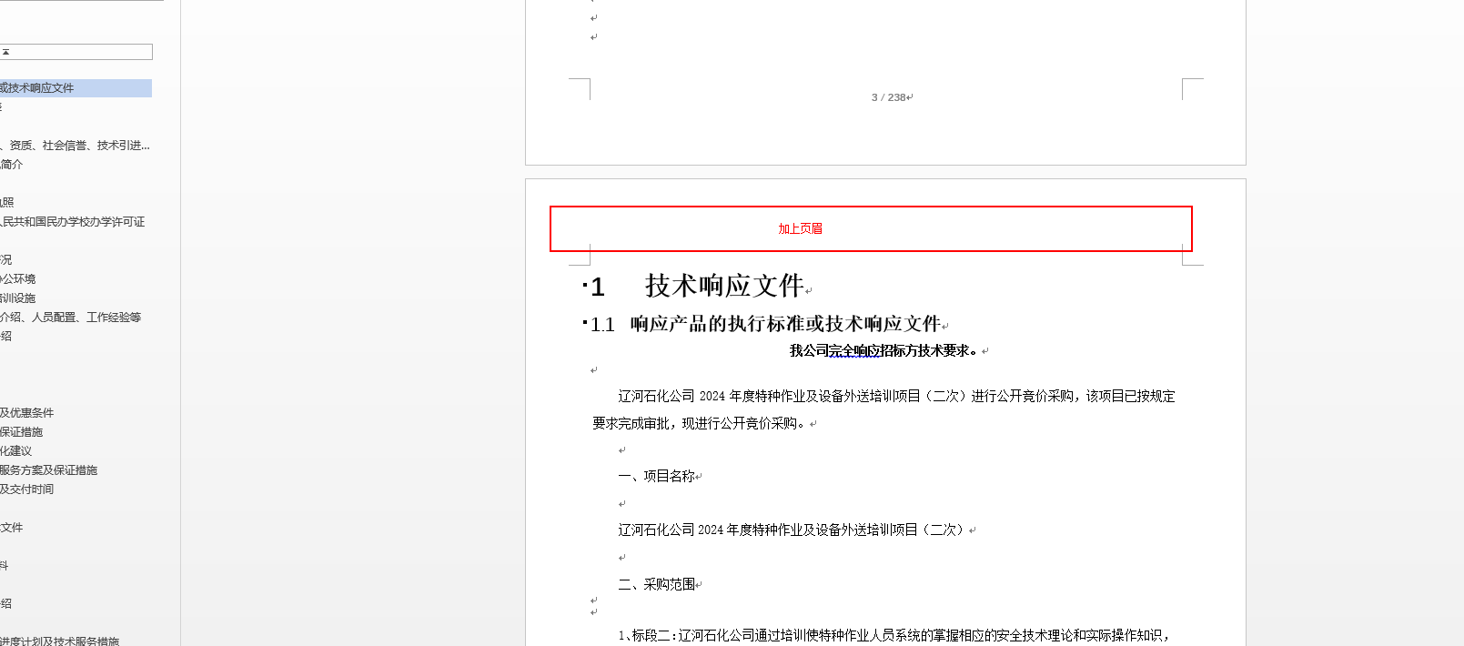This screenshot has width=1464, height=646.
Task: Select the highlighted '或技术响应文件' outline entry
Action: point(76,88)
